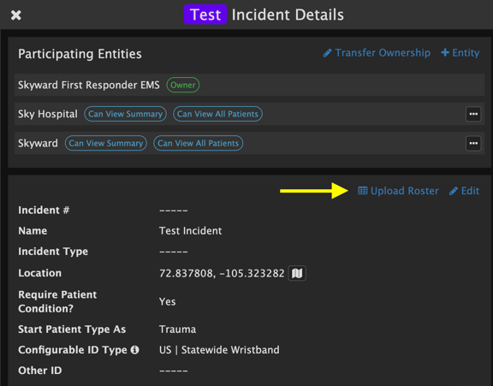Click the Edit pencil icon
The height and width of the screenshot is (386, 493).
pyautogui.click(x=454, y=191)
